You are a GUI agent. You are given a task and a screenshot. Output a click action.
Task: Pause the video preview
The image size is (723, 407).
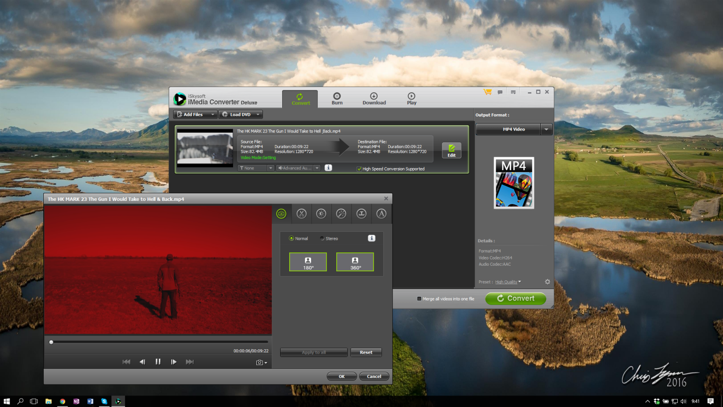tap(158, 362)
